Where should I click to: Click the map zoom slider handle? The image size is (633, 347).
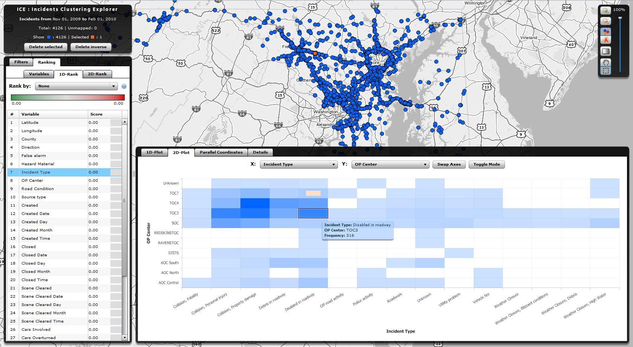pos(620,18)
